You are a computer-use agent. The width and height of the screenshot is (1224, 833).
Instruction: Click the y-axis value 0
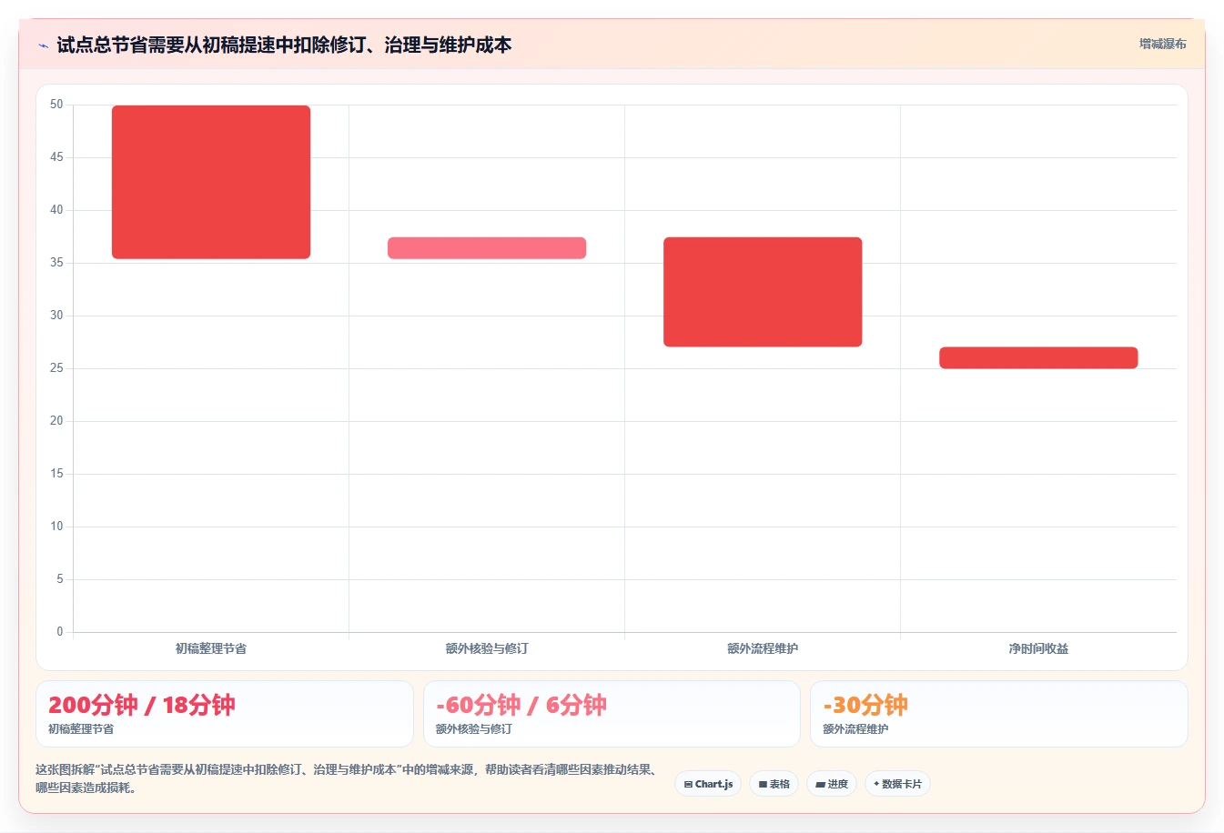60,631
